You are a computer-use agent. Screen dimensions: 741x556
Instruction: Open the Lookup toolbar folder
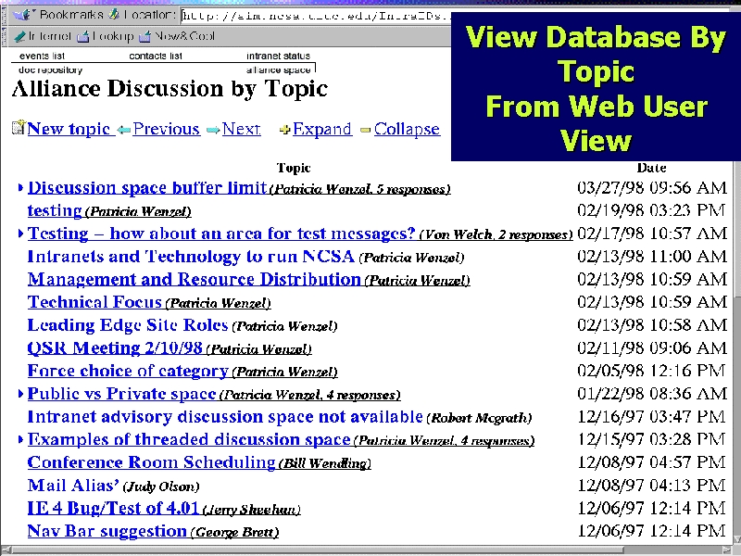tap(106, 36)
